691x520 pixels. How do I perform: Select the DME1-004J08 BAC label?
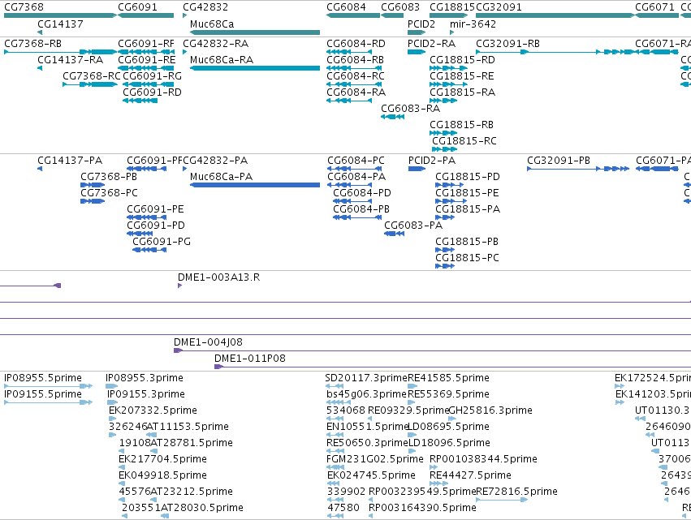pos(208,342)
